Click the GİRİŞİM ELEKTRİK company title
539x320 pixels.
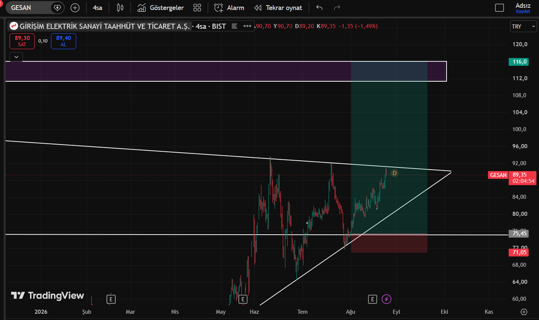point(105,26)
